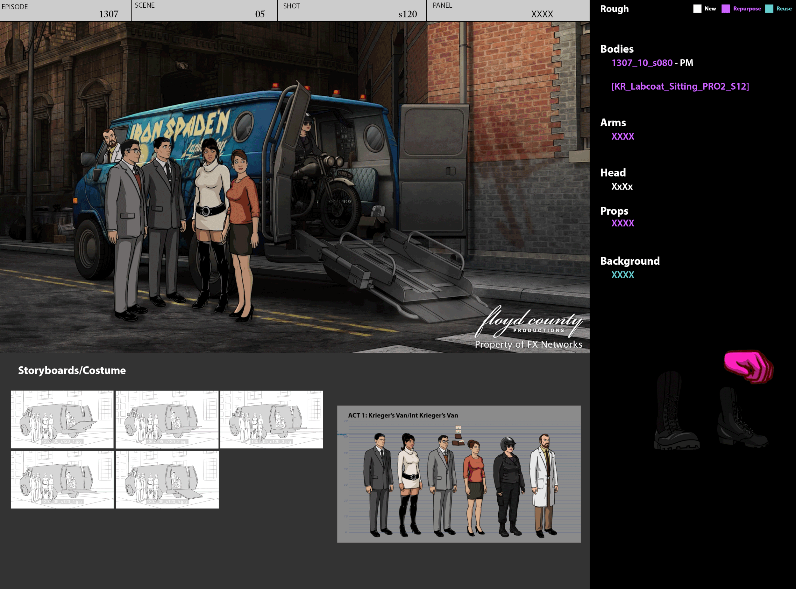Image resolution: width=796 pixels, height=589 pixels.
Task: Click the Background heading
Action: tap(630, 261)
